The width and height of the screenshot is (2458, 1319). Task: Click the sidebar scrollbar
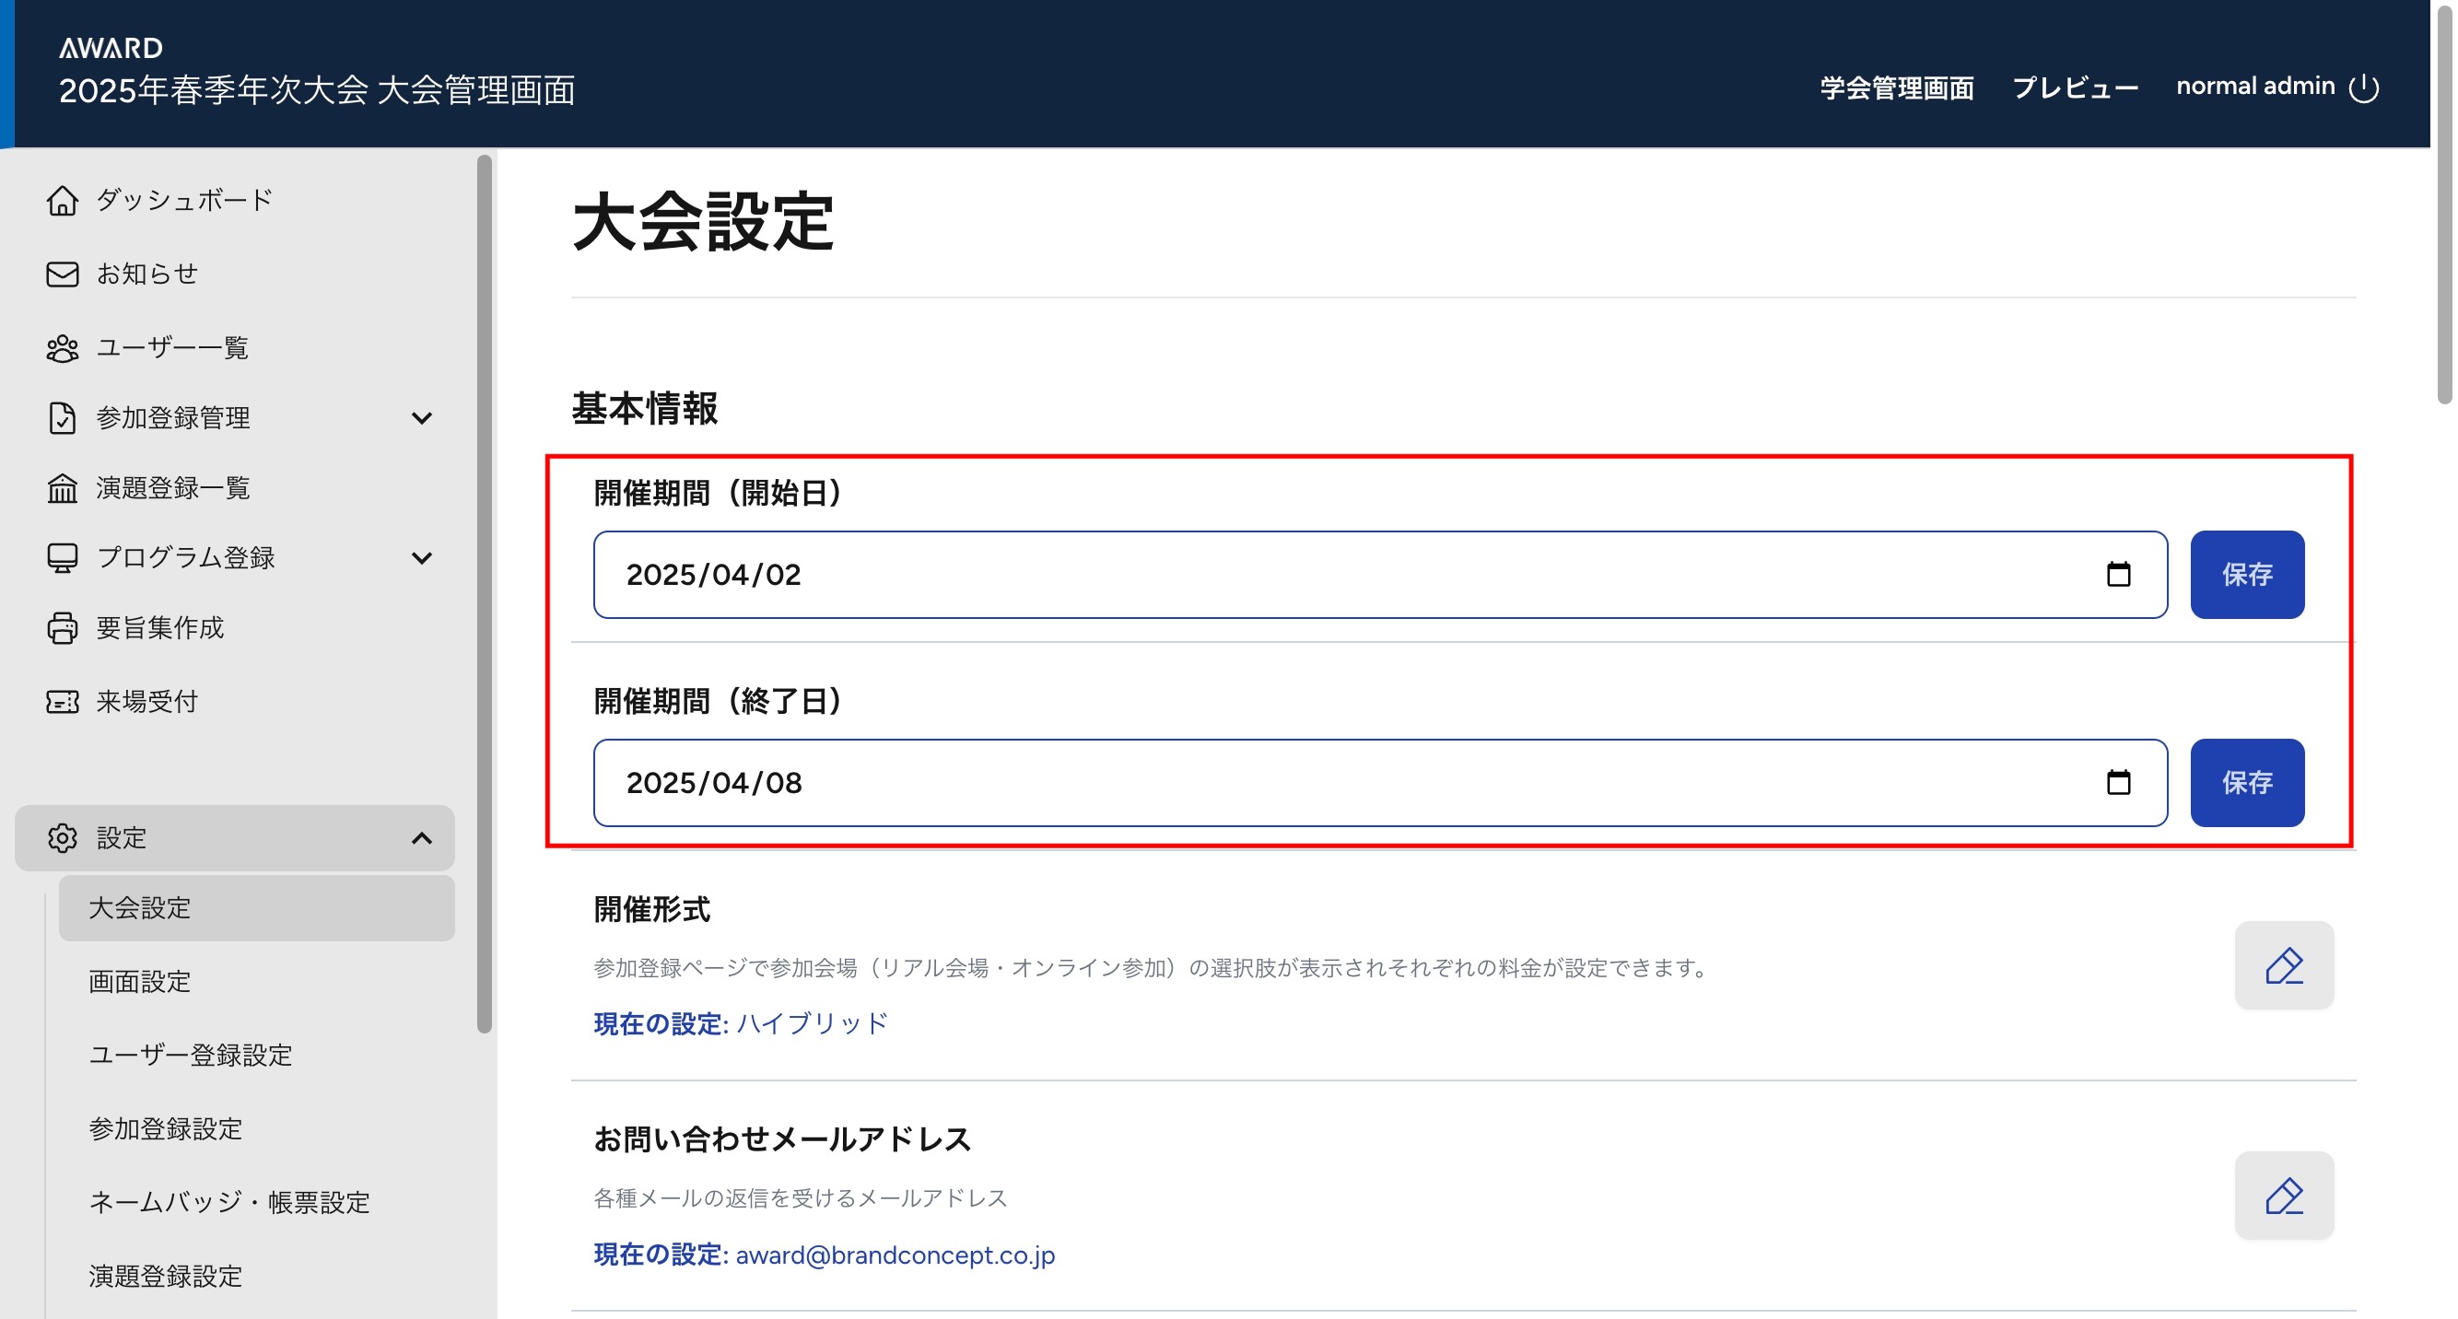point(485,591)
